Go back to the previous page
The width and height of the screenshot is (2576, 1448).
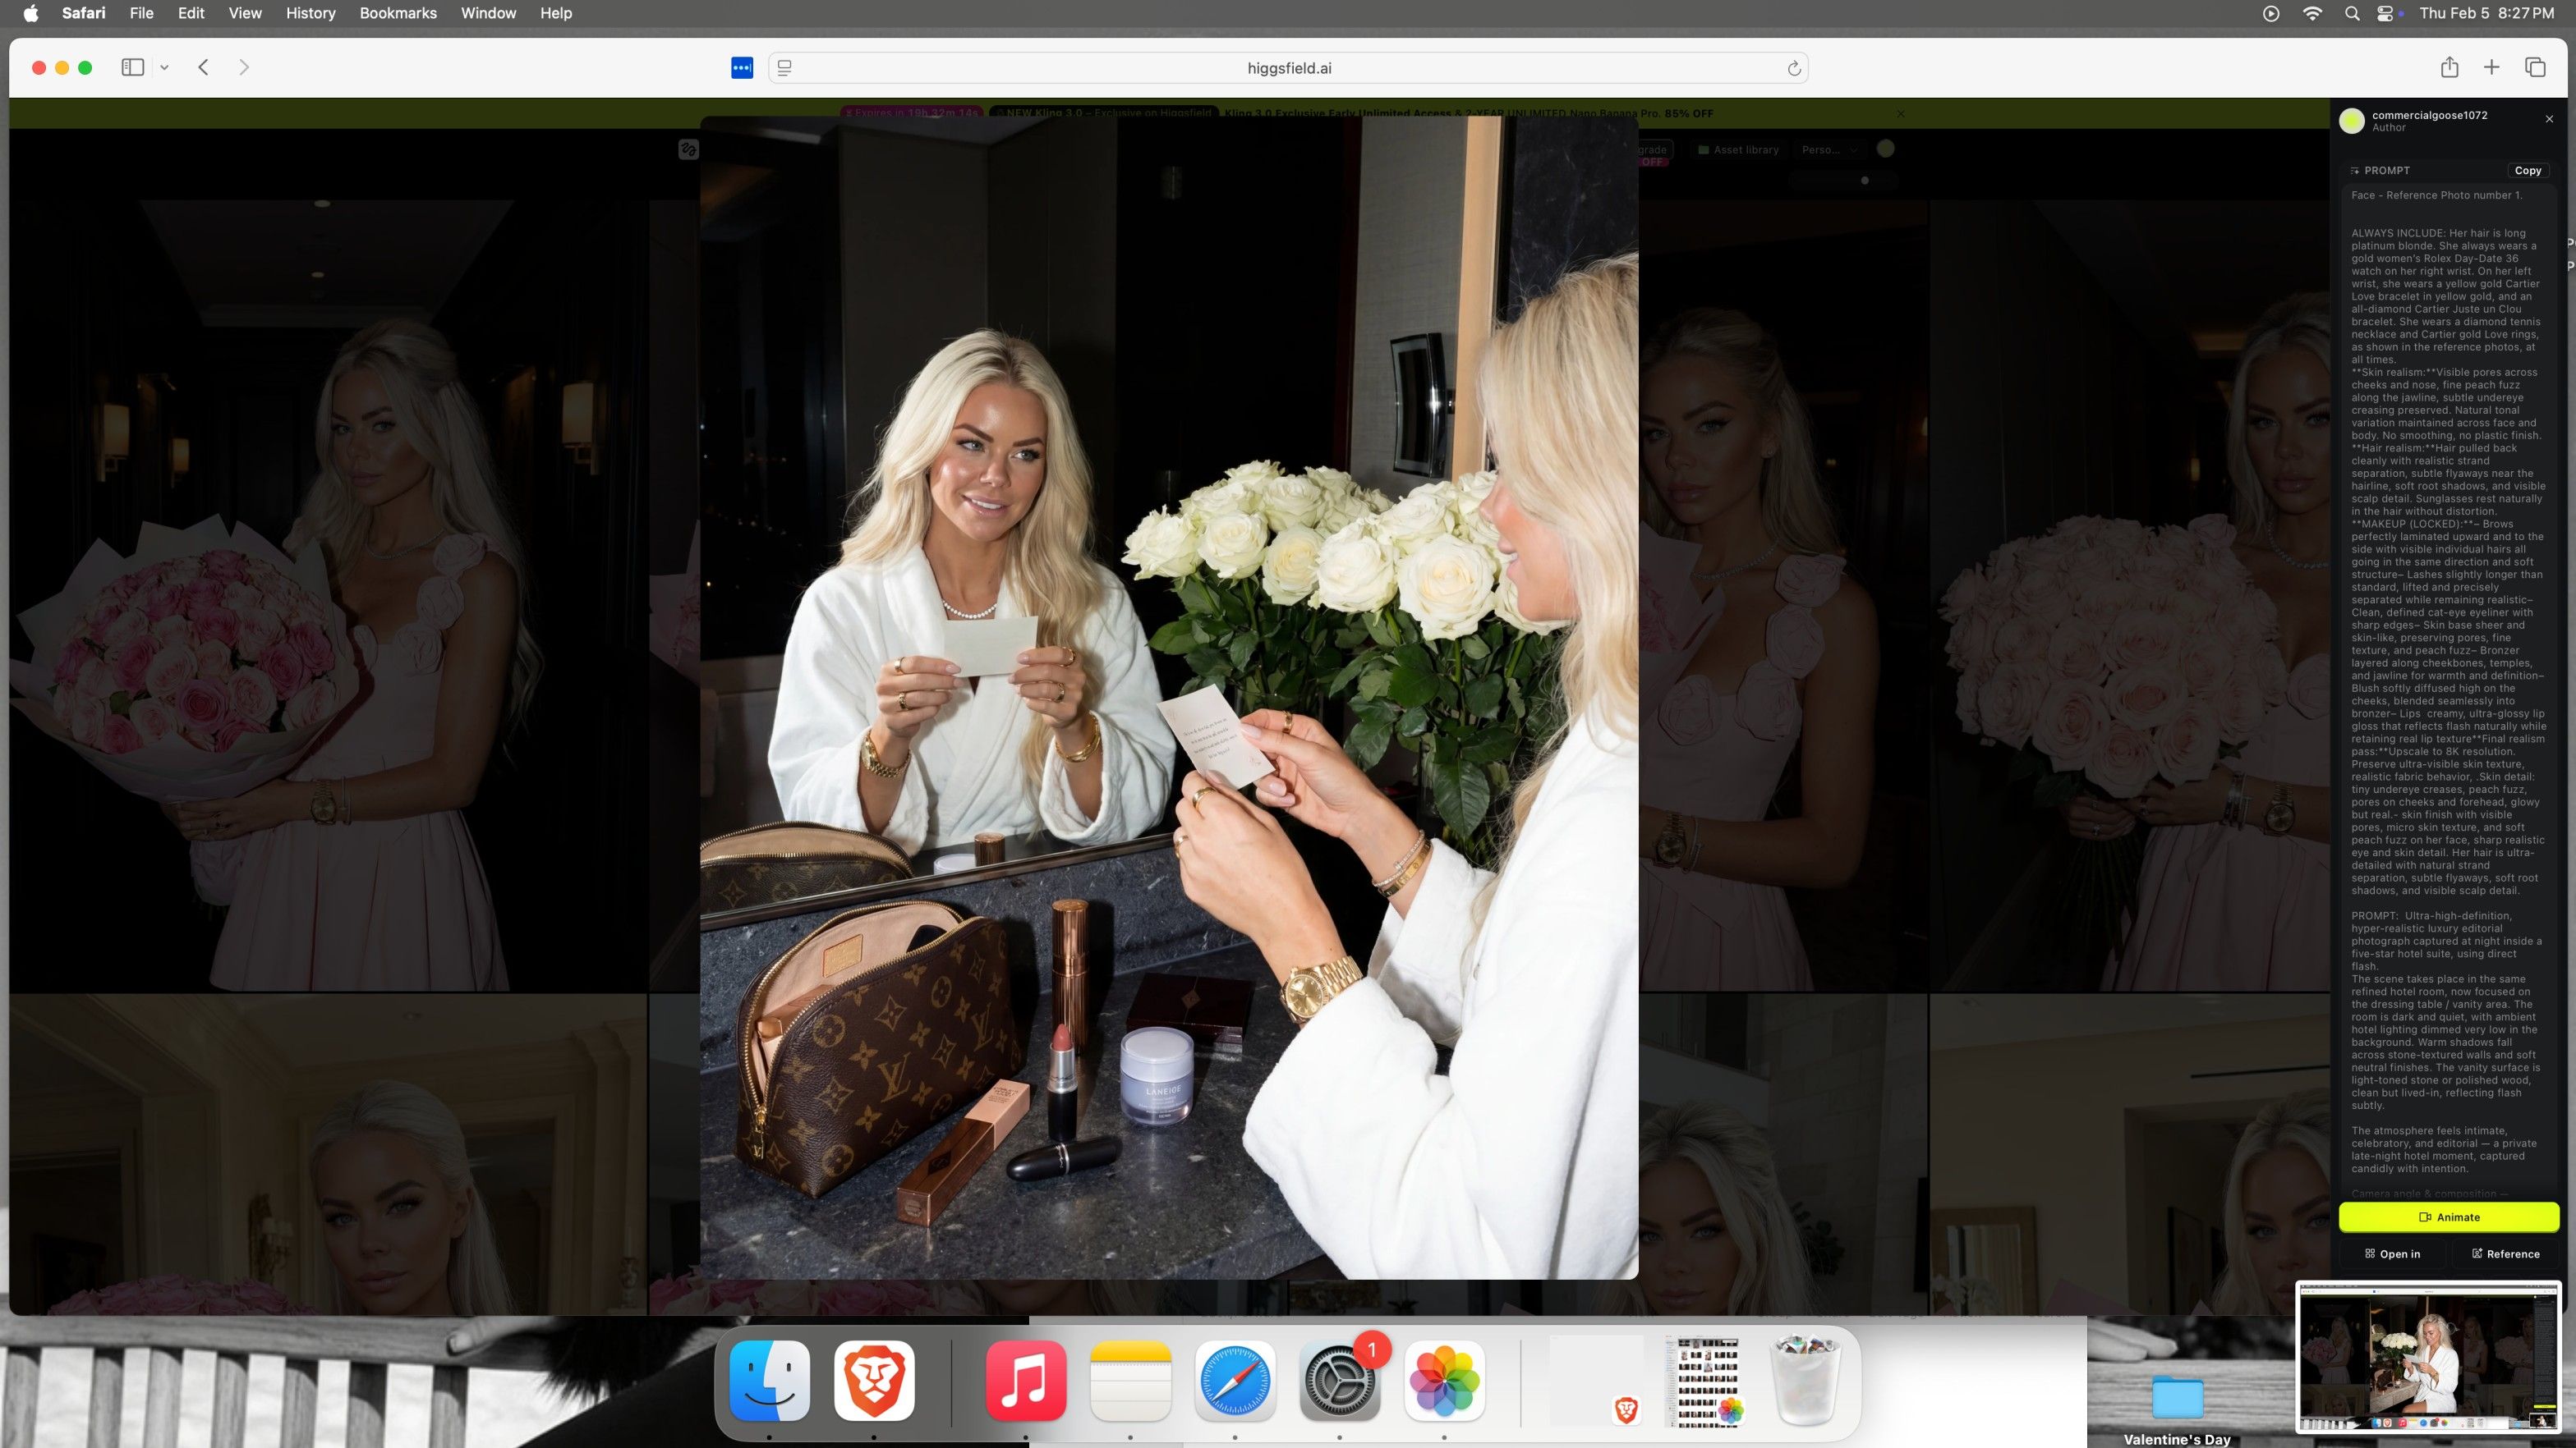[x=203, y=68]
